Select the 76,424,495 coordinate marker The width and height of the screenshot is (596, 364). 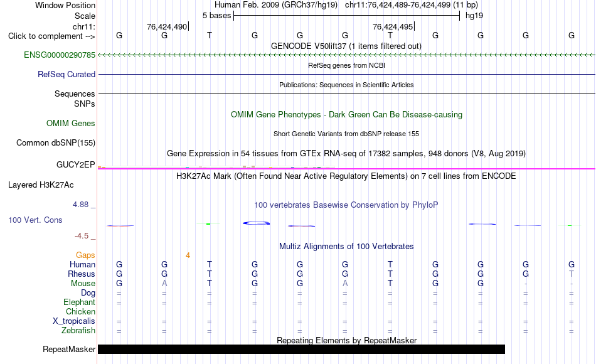[x=393, y=26]
